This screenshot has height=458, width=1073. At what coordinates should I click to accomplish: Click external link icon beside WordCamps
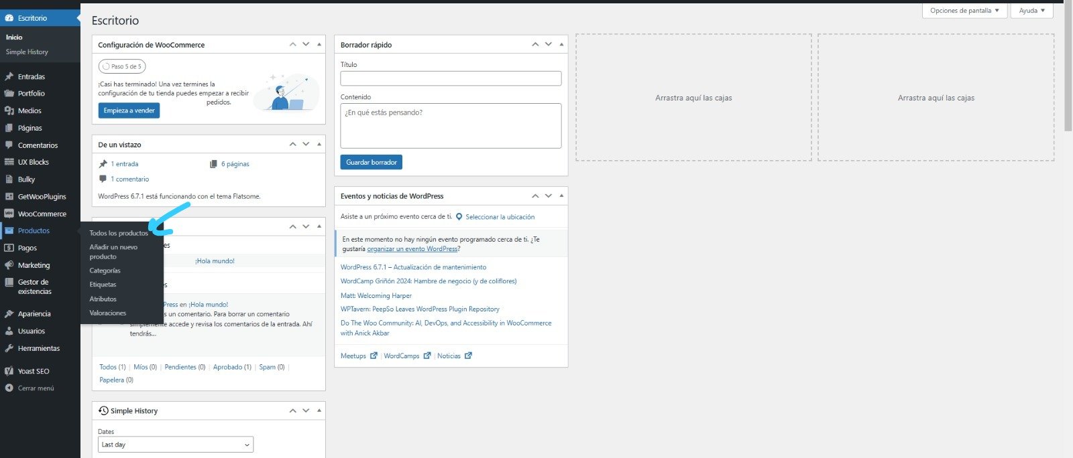[x=427, y=356]
